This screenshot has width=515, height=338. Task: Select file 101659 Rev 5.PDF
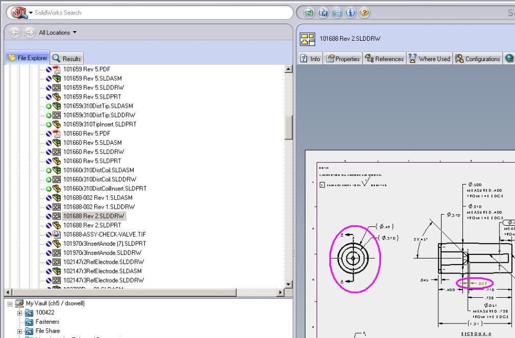[x=87, y=69]
